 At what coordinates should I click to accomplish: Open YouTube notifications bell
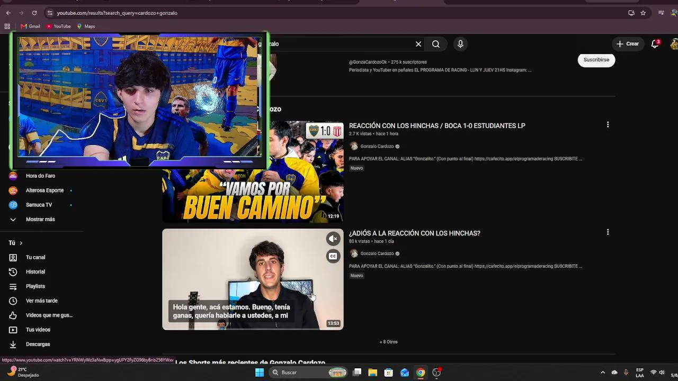click(655, 44)
